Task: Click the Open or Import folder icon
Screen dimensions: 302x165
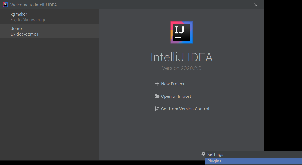Action: pyautogui.click(x=157, y=96)
